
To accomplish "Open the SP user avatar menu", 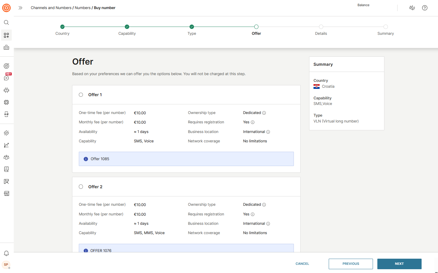I will [6, 265].
